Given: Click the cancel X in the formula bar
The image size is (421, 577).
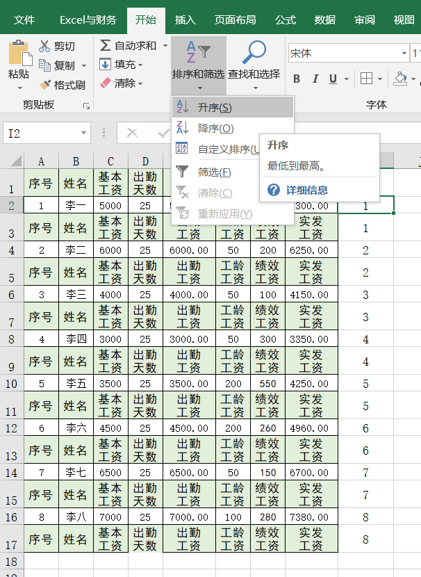Looking at the screenshot, I should pyautogui.click(x=133, y=133).
